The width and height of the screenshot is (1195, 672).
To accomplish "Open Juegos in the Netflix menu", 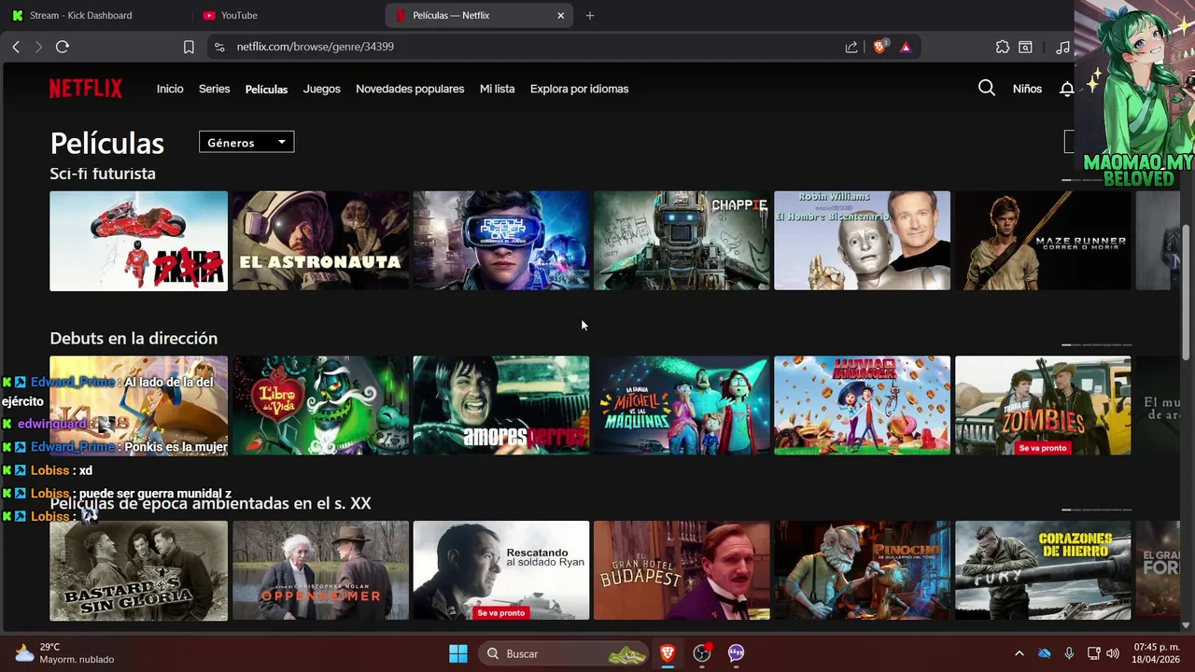I will tap(321, 89).
